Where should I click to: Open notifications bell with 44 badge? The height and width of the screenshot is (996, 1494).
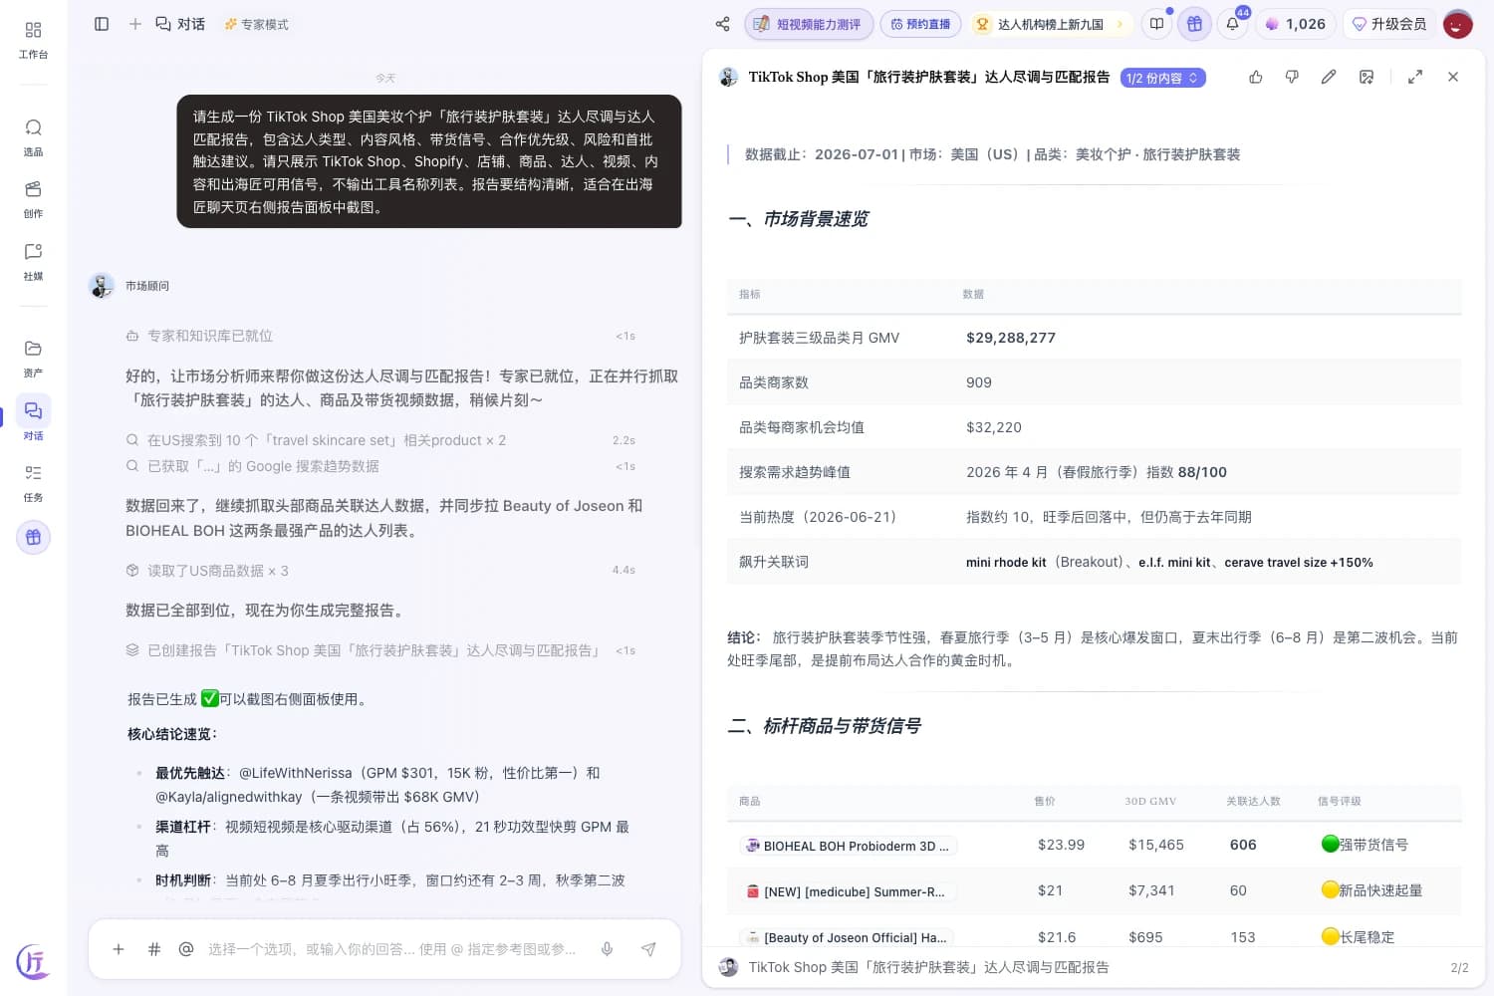1233,24
